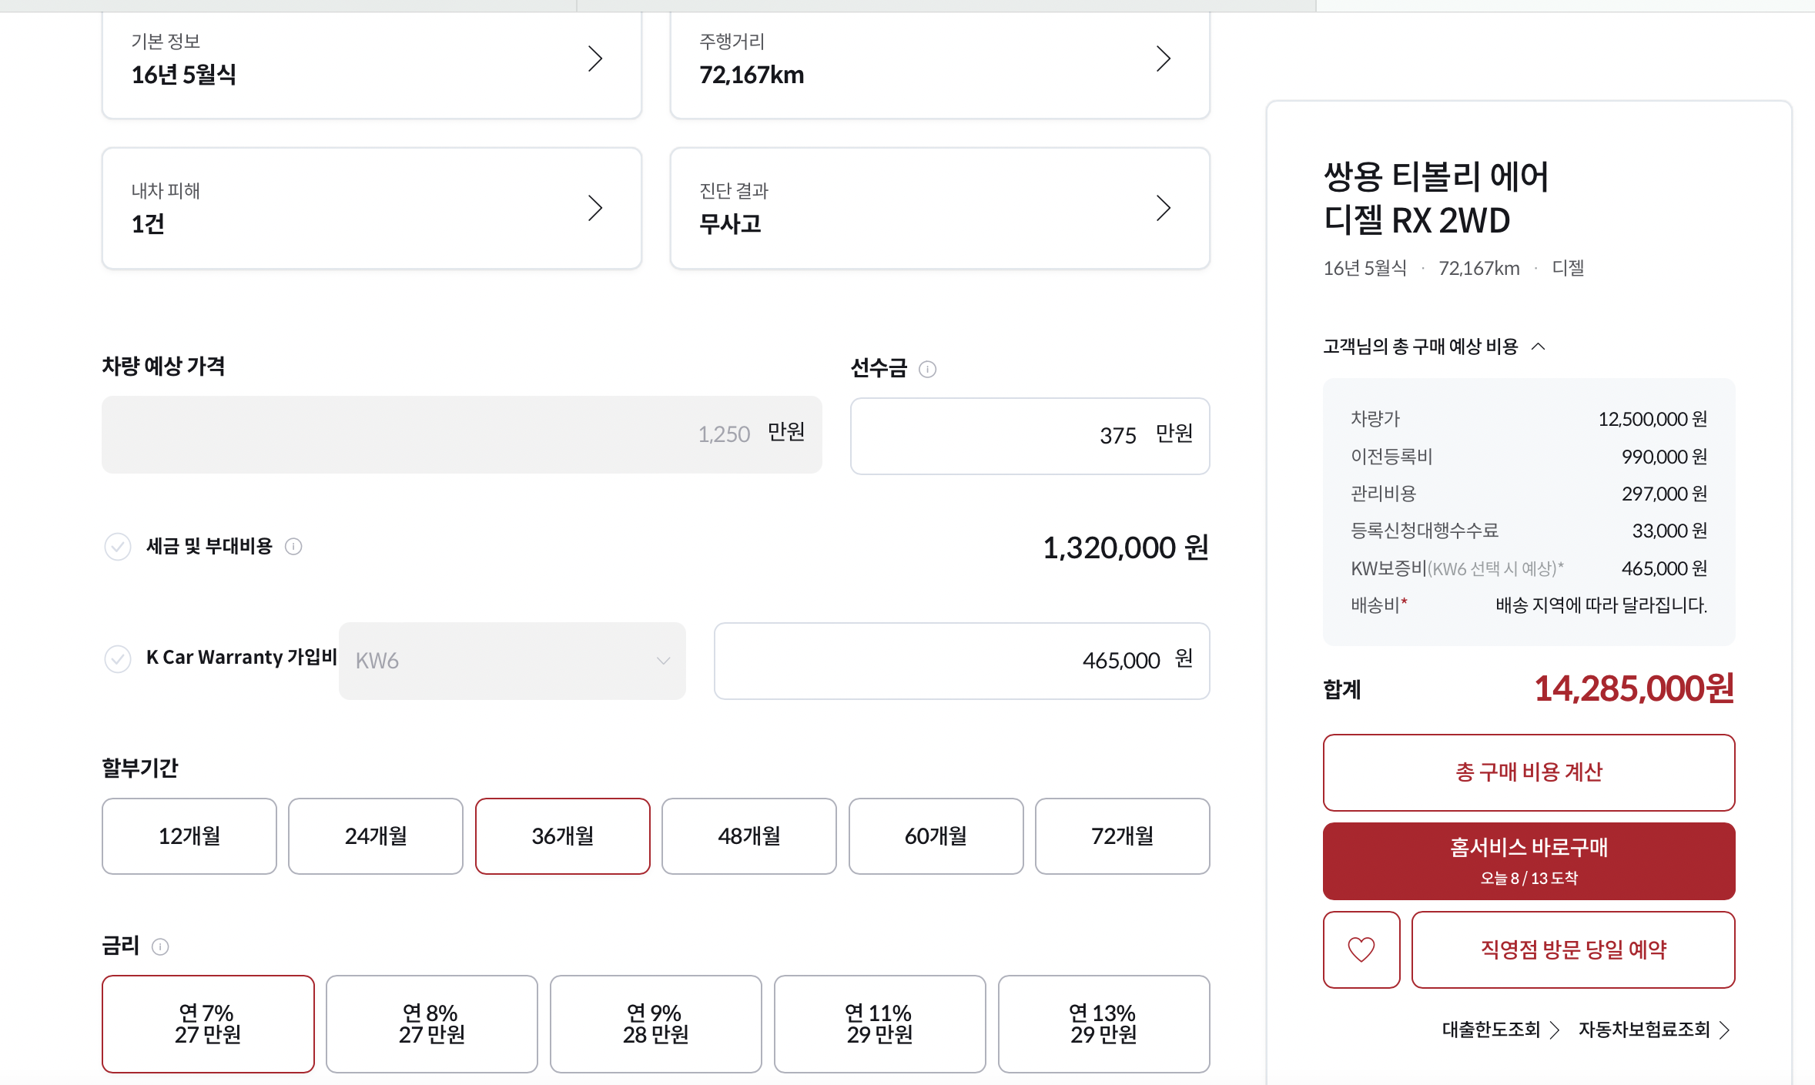Screen dimensions: 1815x1085
Task: Select 72개월 installment period
Action: click(1123, 836)
